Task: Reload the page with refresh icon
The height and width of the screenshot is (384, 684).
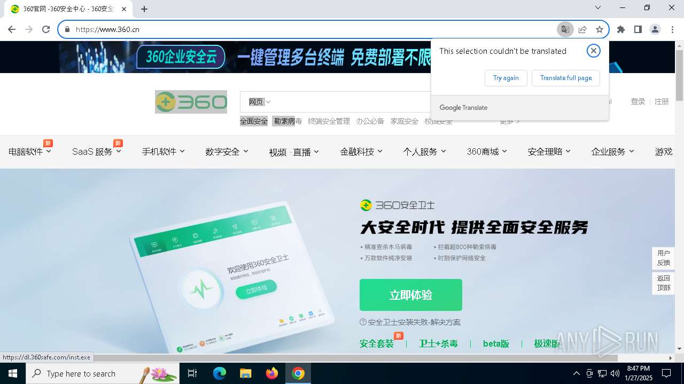Action: tap(46, 29)
